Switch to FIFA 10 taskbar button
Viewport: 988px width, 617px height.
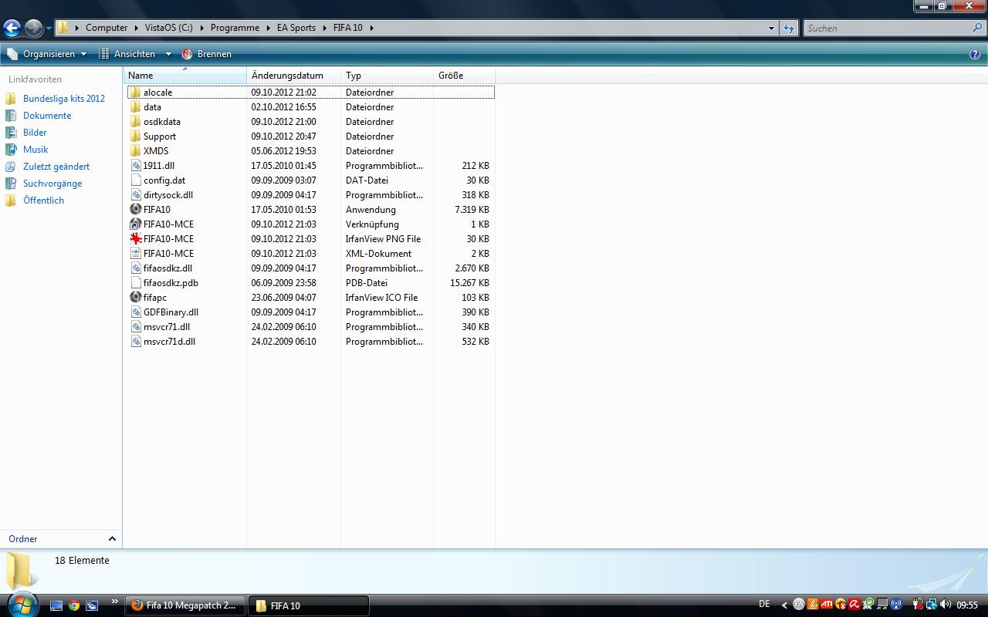click(309, 605)
